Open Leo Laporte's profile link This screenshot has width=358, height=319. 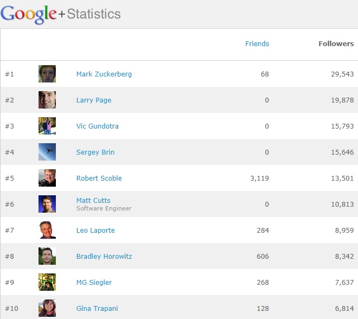(95, 231)
